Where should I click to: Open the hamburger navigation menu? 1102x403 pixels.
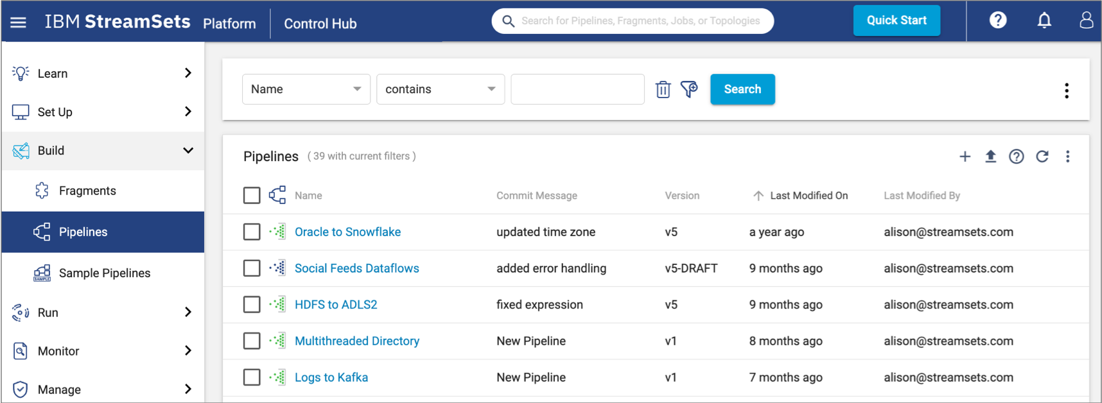point(19,22)
